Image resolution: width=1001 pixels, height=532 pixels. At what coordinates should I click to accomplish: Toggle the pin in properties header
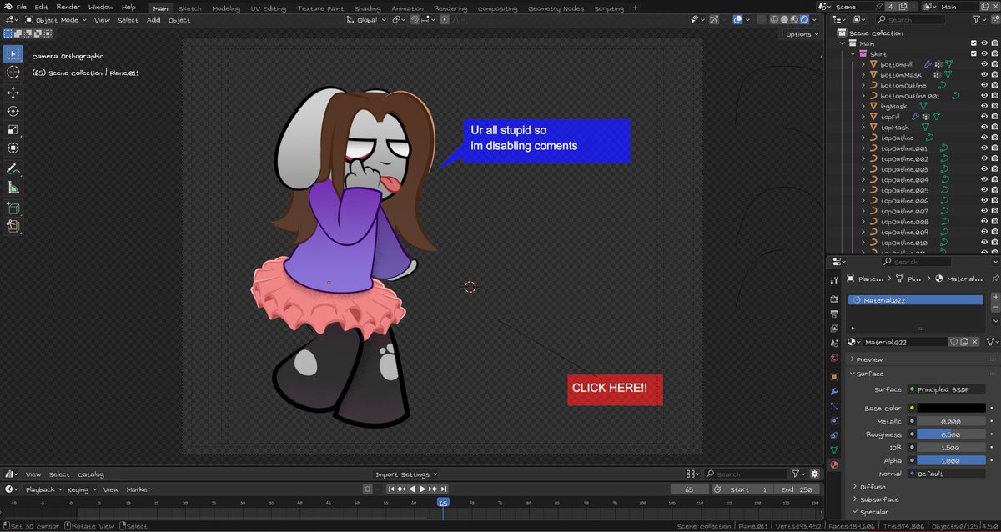click(x=995, y=279)
